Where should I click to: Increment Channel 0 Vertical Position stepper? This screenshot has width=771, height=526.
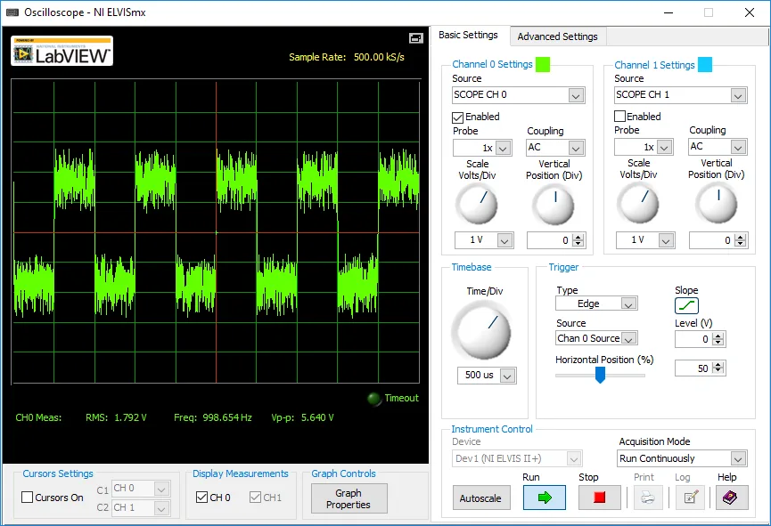[578, 237]
